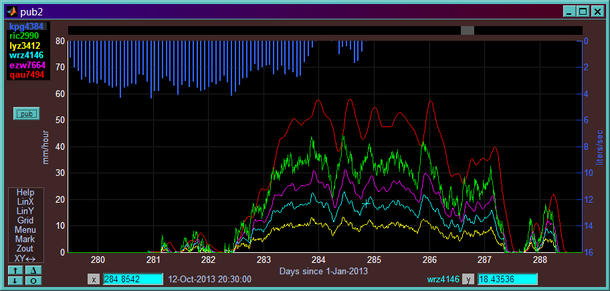
Task: Click the MATLAB icon in title bar
Action: 12,12
